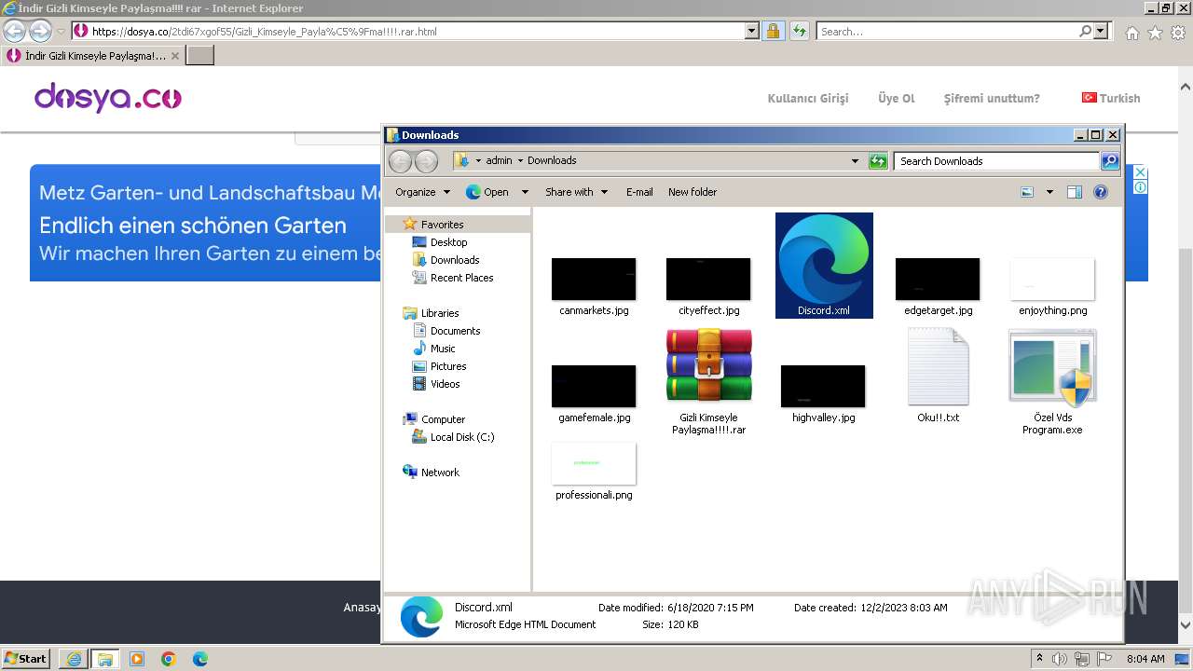Click the dosya.co logo
The height and width of the screenshot is (671, 1193).
click(x=108, y=98)
